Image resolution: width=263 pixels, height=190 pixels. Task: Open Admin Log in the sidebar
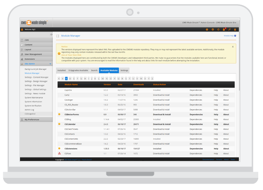click(30, 110)
